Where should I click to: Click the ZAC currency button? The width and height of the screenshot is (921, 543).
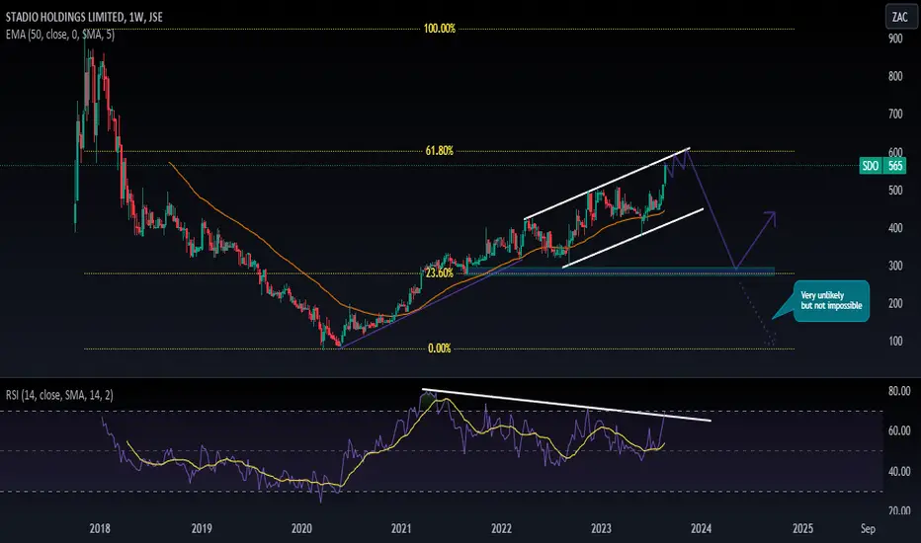pyautogui.click(x=900, y=17)
